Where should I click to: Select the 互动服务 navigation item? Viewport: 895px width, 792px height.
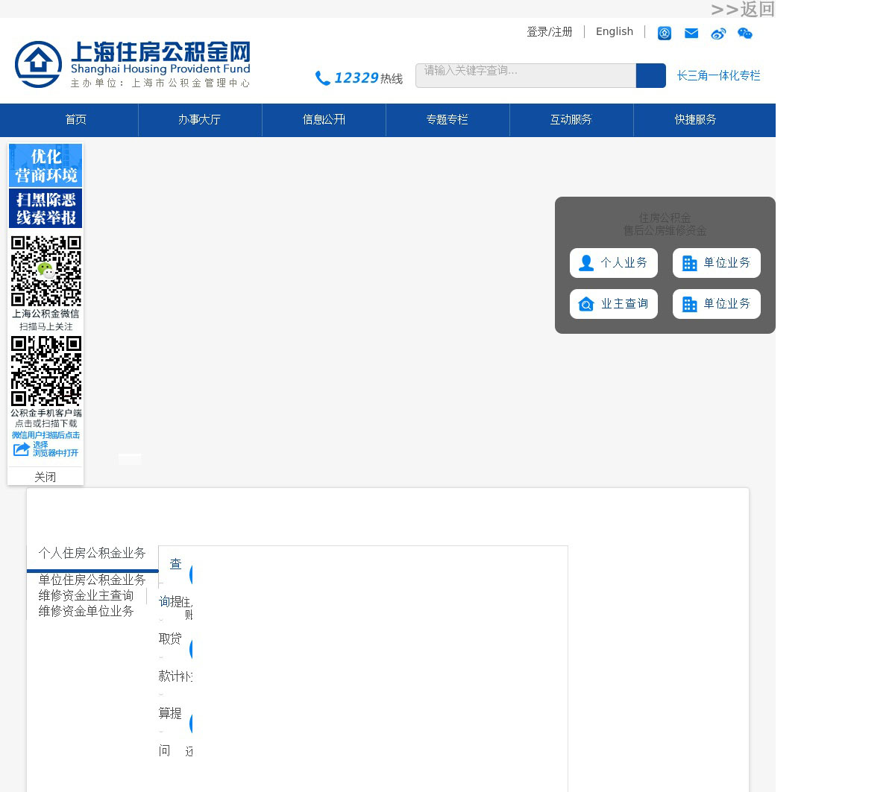[571, 120]
